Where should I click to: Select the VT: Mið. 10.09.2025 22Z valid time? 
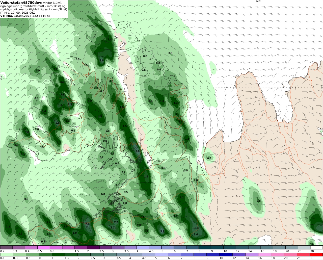(19, 16)
